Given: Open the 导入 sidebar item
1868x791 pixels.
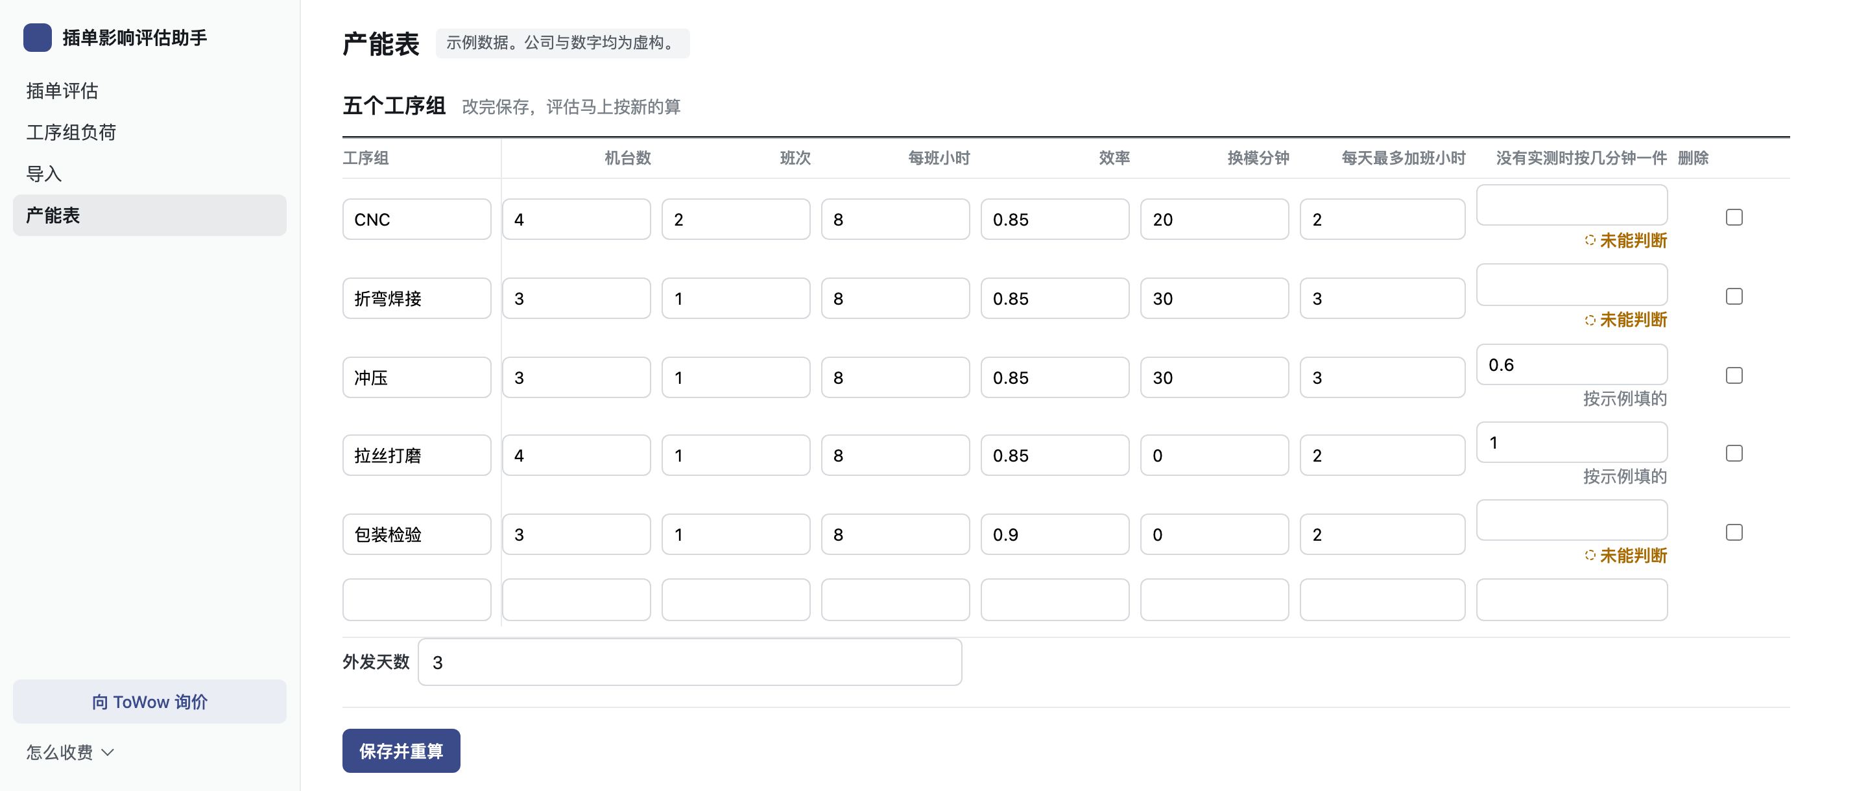Looking at the screenshot, I should 149,173.
